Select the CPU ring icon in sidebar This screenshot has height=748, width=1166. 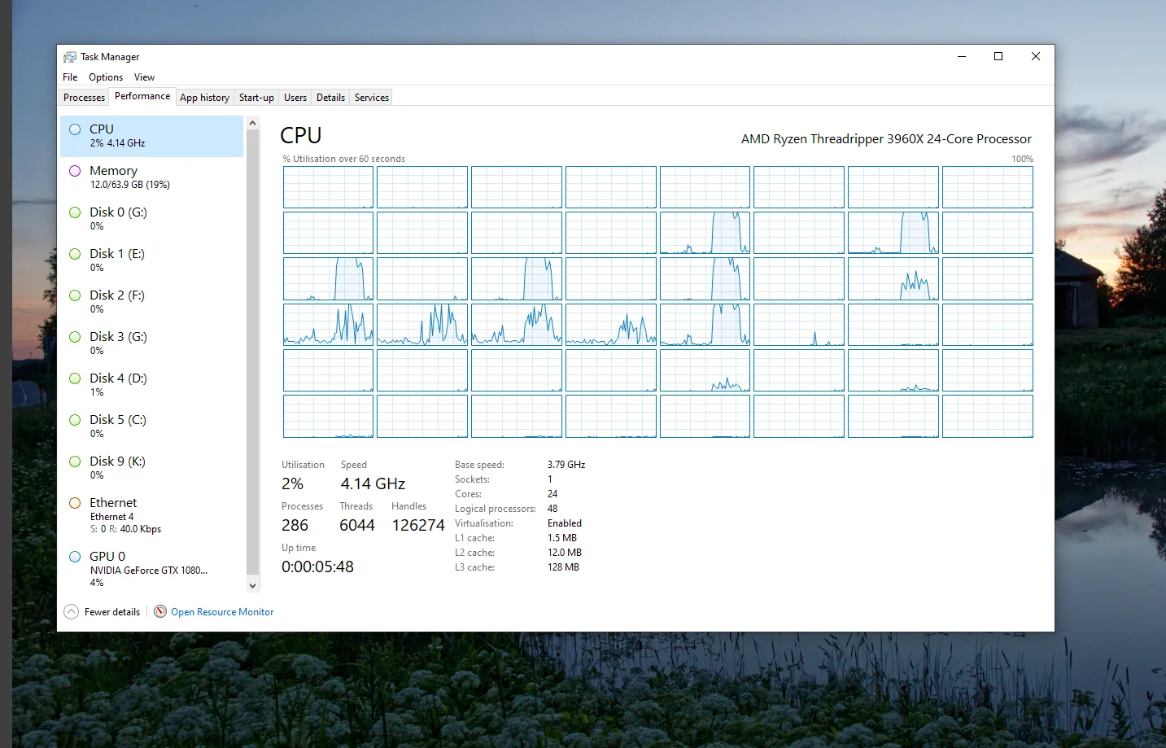point(75,129)
